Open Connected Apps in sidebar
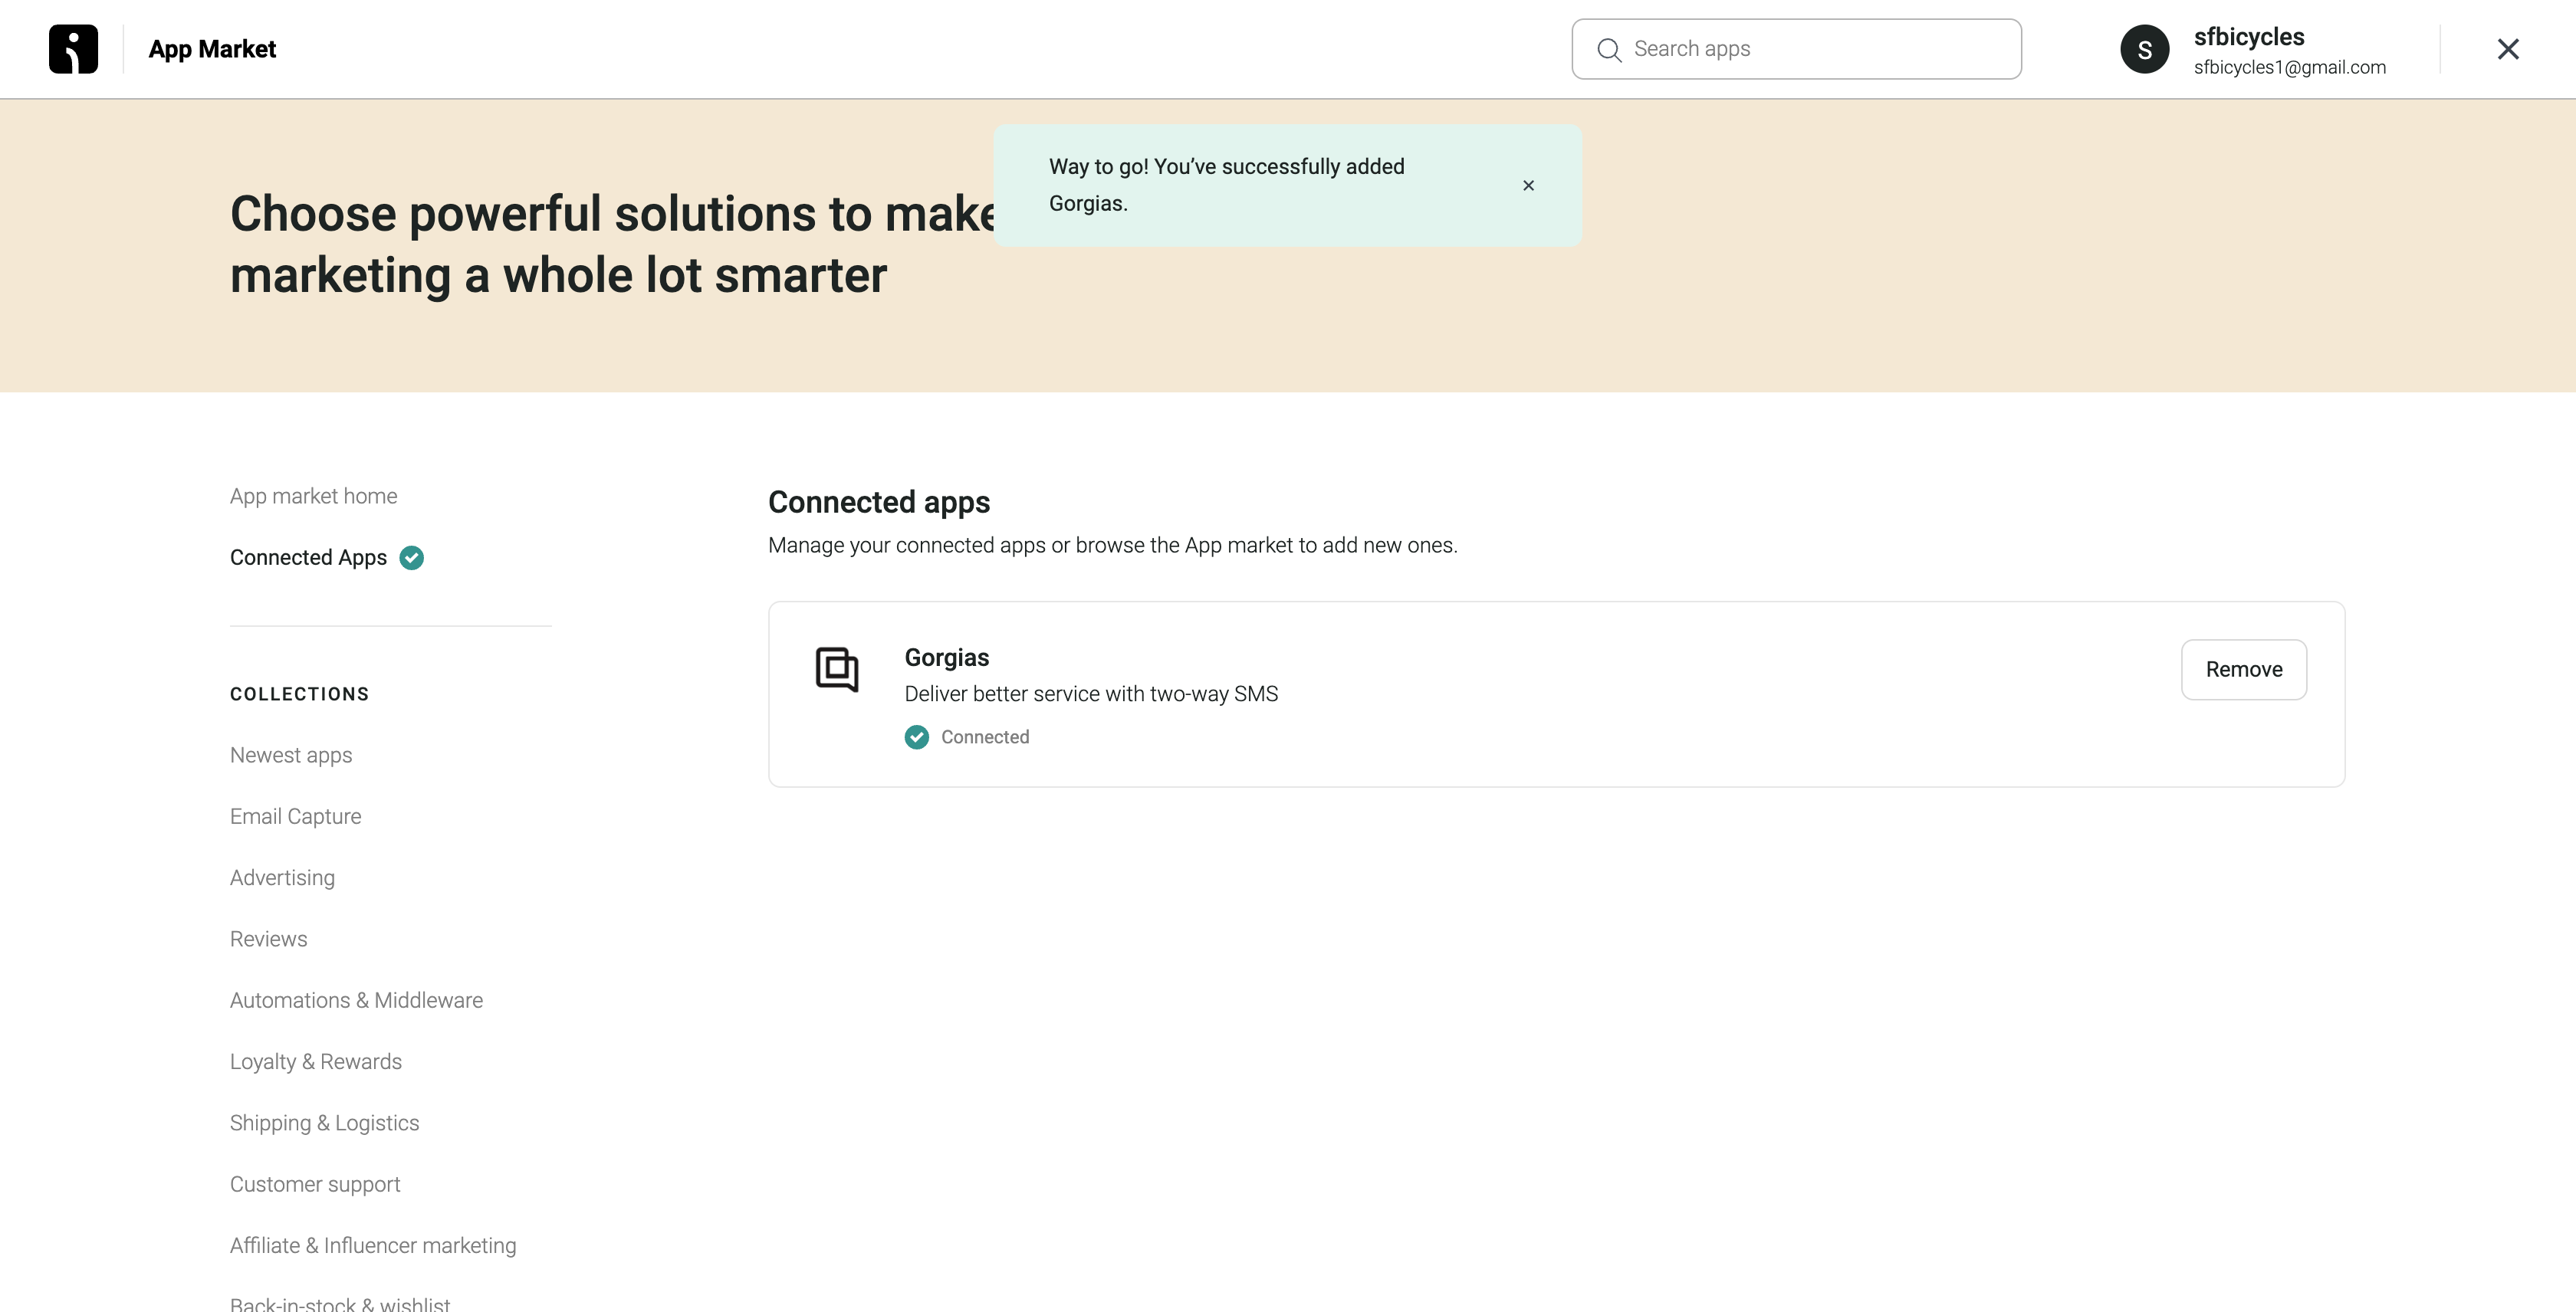The height and width of the screenshot is (1312, 2576). pyautogui.click(x=308, y=558)
